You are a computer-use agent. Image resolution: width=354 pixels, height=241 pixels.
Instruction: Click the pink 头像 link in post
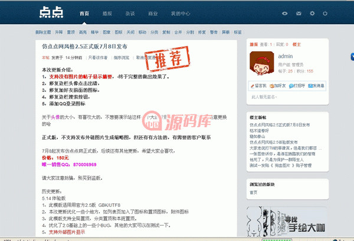pos(55,117)
